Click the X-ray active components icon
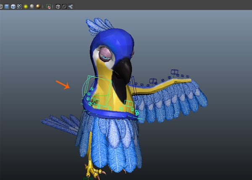This screenshot has height=180, width=252. tap(64, 6)
